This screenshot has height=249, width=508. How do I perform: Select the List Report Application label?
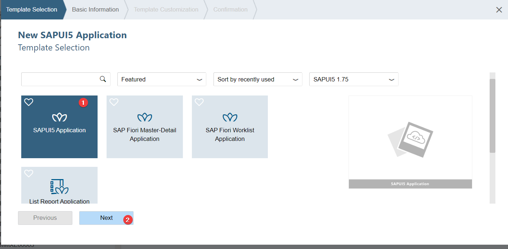59,201
